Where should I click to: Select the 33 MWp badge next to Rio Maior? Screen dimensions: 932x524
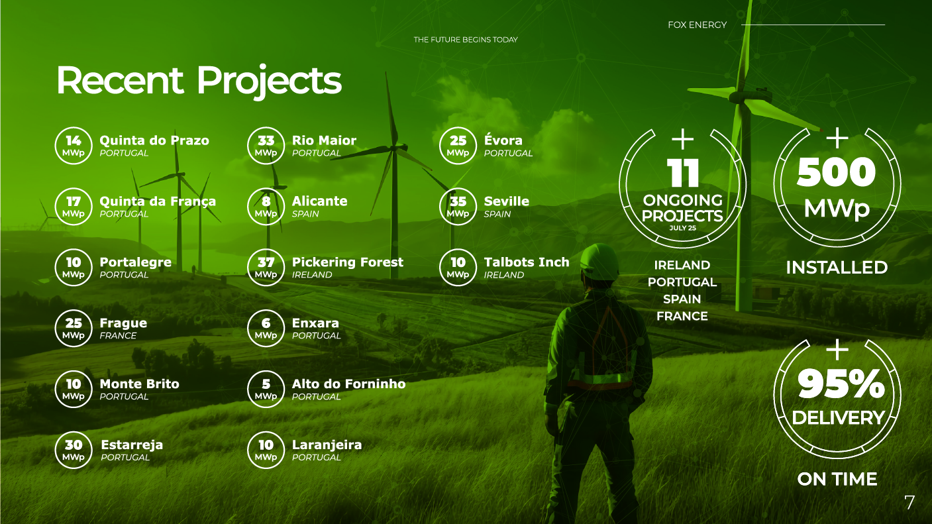tap(266, 146)
